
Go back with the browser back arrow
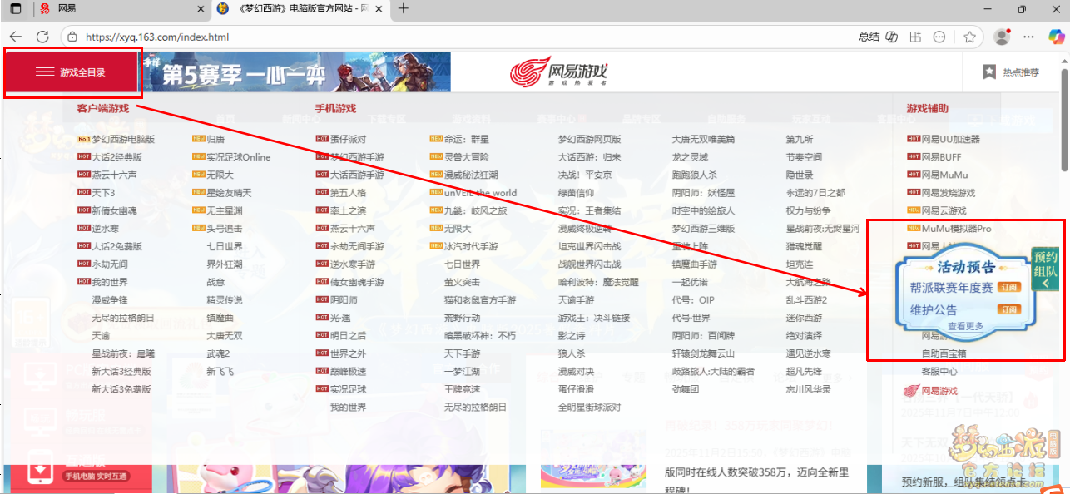[x=15, y=37]
